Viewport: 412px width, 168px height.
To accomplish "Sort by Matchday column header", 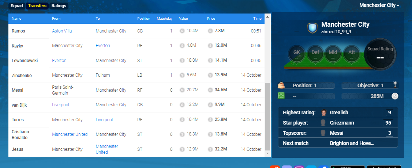I will 165,19.
